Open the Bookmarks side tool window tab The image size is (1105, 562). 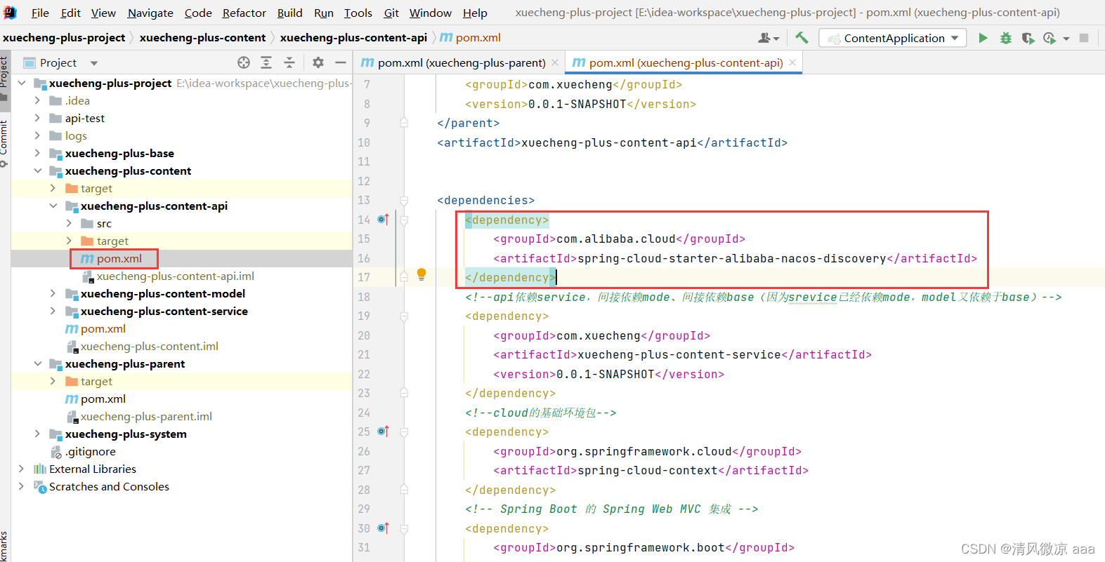[4, 546]
